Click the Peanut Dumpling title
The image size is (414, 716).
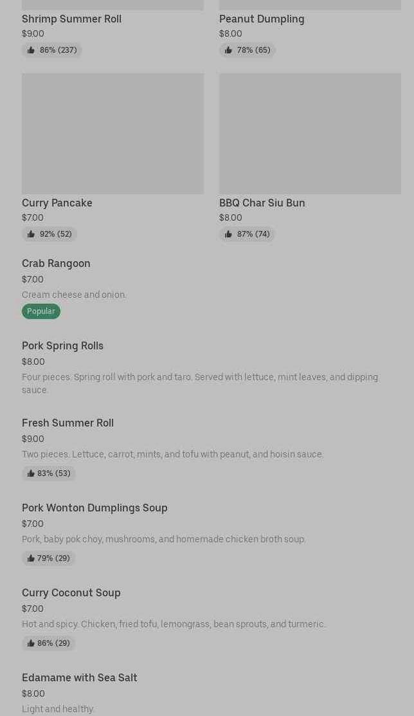(262, 19)
